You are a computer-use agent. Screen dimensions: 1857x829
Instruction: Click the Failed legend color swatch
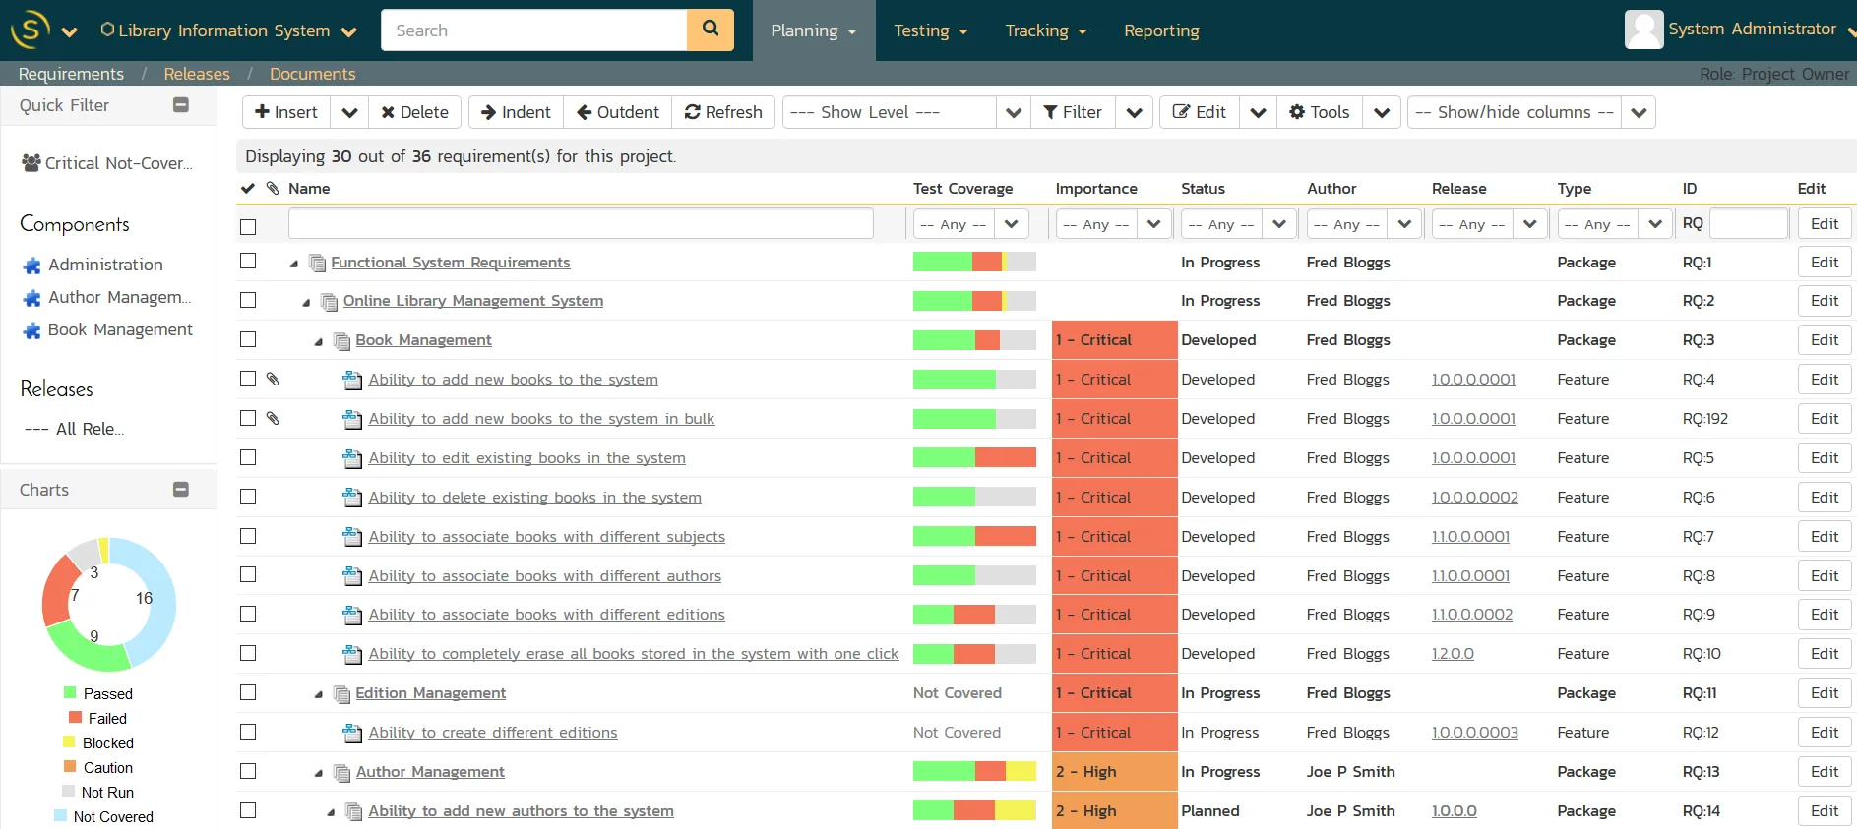[x=75, y=717]
